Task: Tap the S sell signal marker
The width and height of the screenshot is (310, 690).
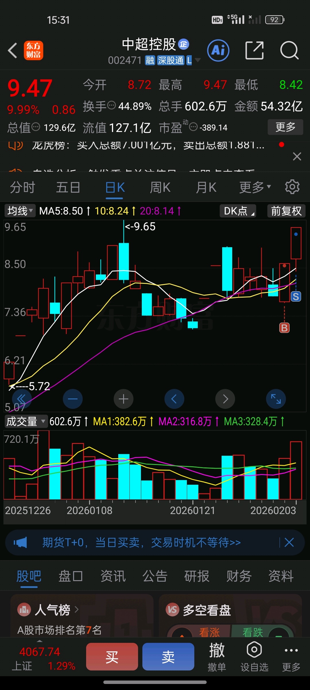Action: (x=296, y=296)
